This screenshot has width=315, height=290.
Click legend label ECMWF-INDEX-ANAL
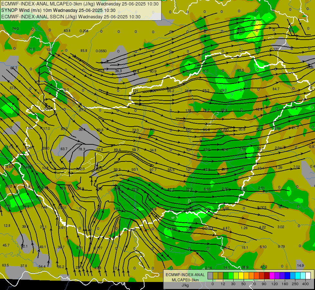[185, 275]
